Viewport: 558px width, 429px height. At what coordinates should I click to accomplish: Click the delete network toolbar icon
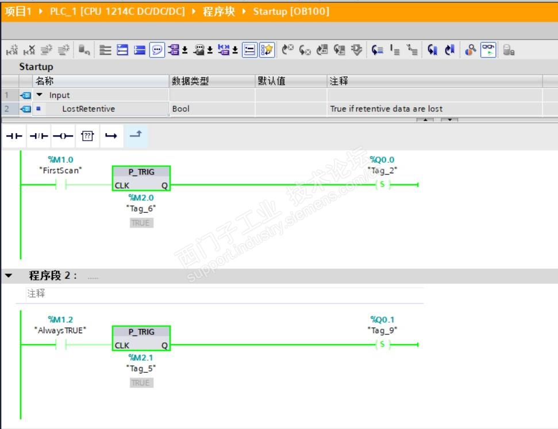pos(29,50)
